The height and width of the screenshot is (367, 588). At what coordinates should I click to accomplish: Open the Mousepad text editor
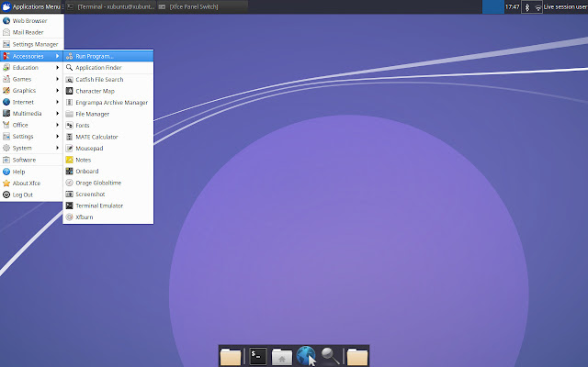pyautogui.click(x=108, y=149)
